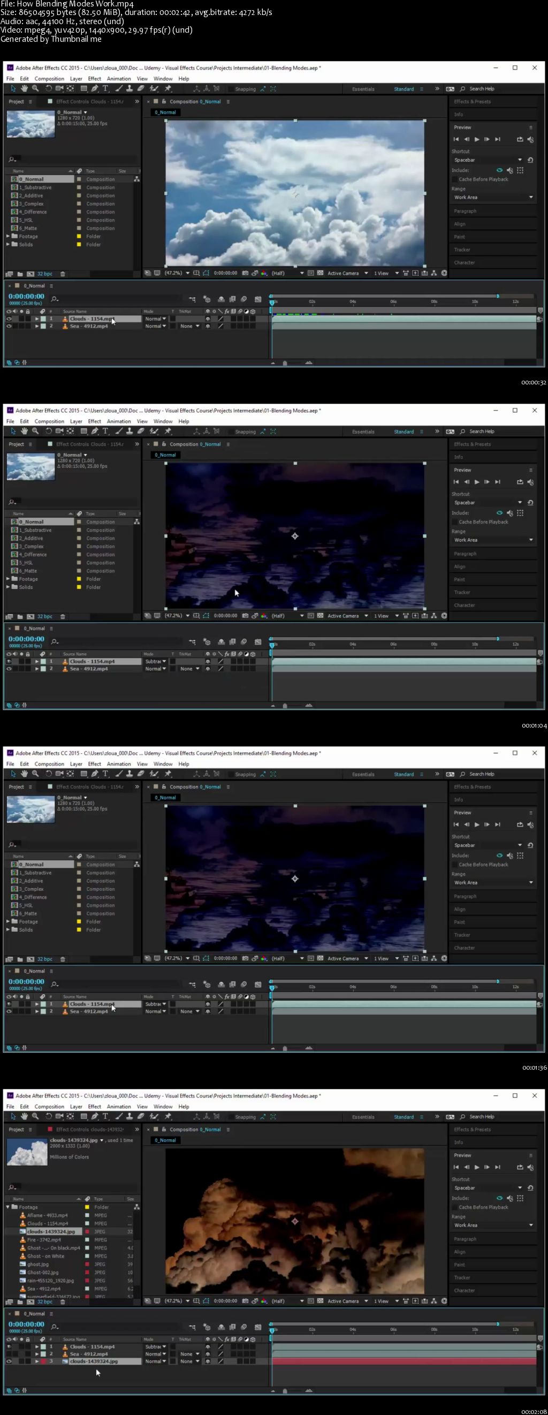548x1415 pixels.
Task: Select the Clone Stamp tool in the 00:01:36 frame
Action: pos(130,774)
